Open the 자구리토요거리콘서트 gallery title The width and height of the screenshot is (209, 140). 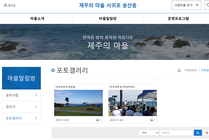pos(122,87)
